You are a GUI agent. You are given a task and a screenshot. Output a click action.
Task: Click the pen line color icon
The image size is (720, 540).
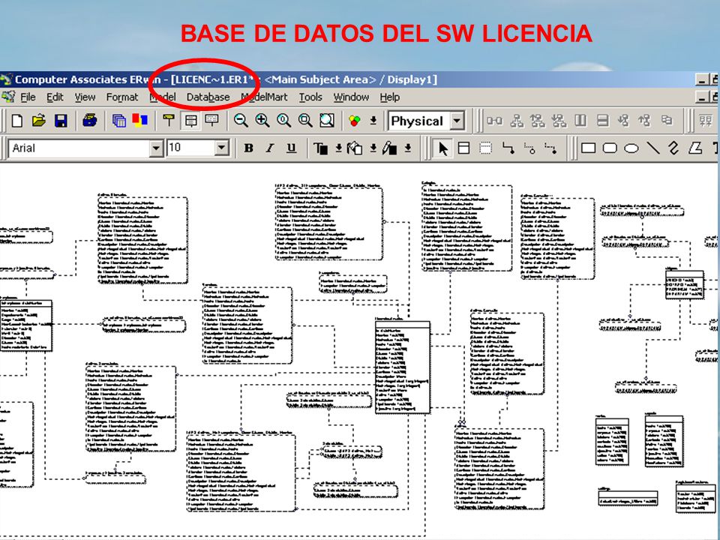coord(389,148)
